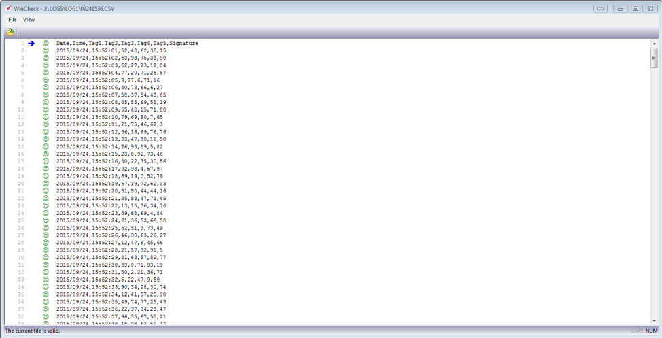
Task: Select row 15:52:14,26,93,89,5,82
Action: tap(109, 147)
